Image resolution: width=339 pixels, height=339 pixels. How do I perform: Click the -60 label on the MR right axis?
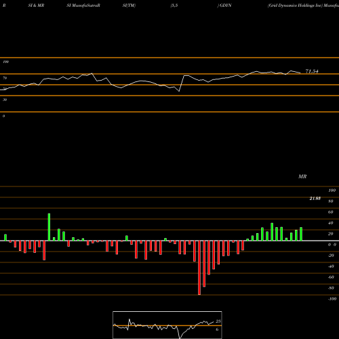pos(331,277)
